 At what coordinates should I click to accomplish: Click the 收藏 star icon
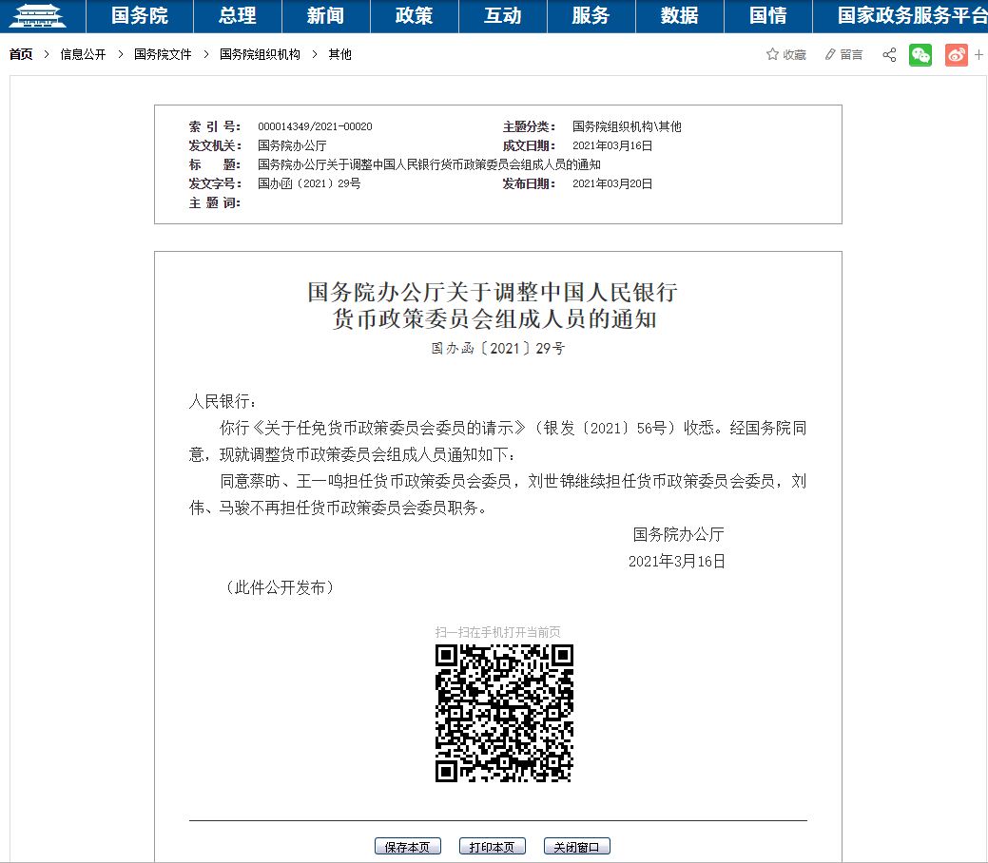point(772,55)
